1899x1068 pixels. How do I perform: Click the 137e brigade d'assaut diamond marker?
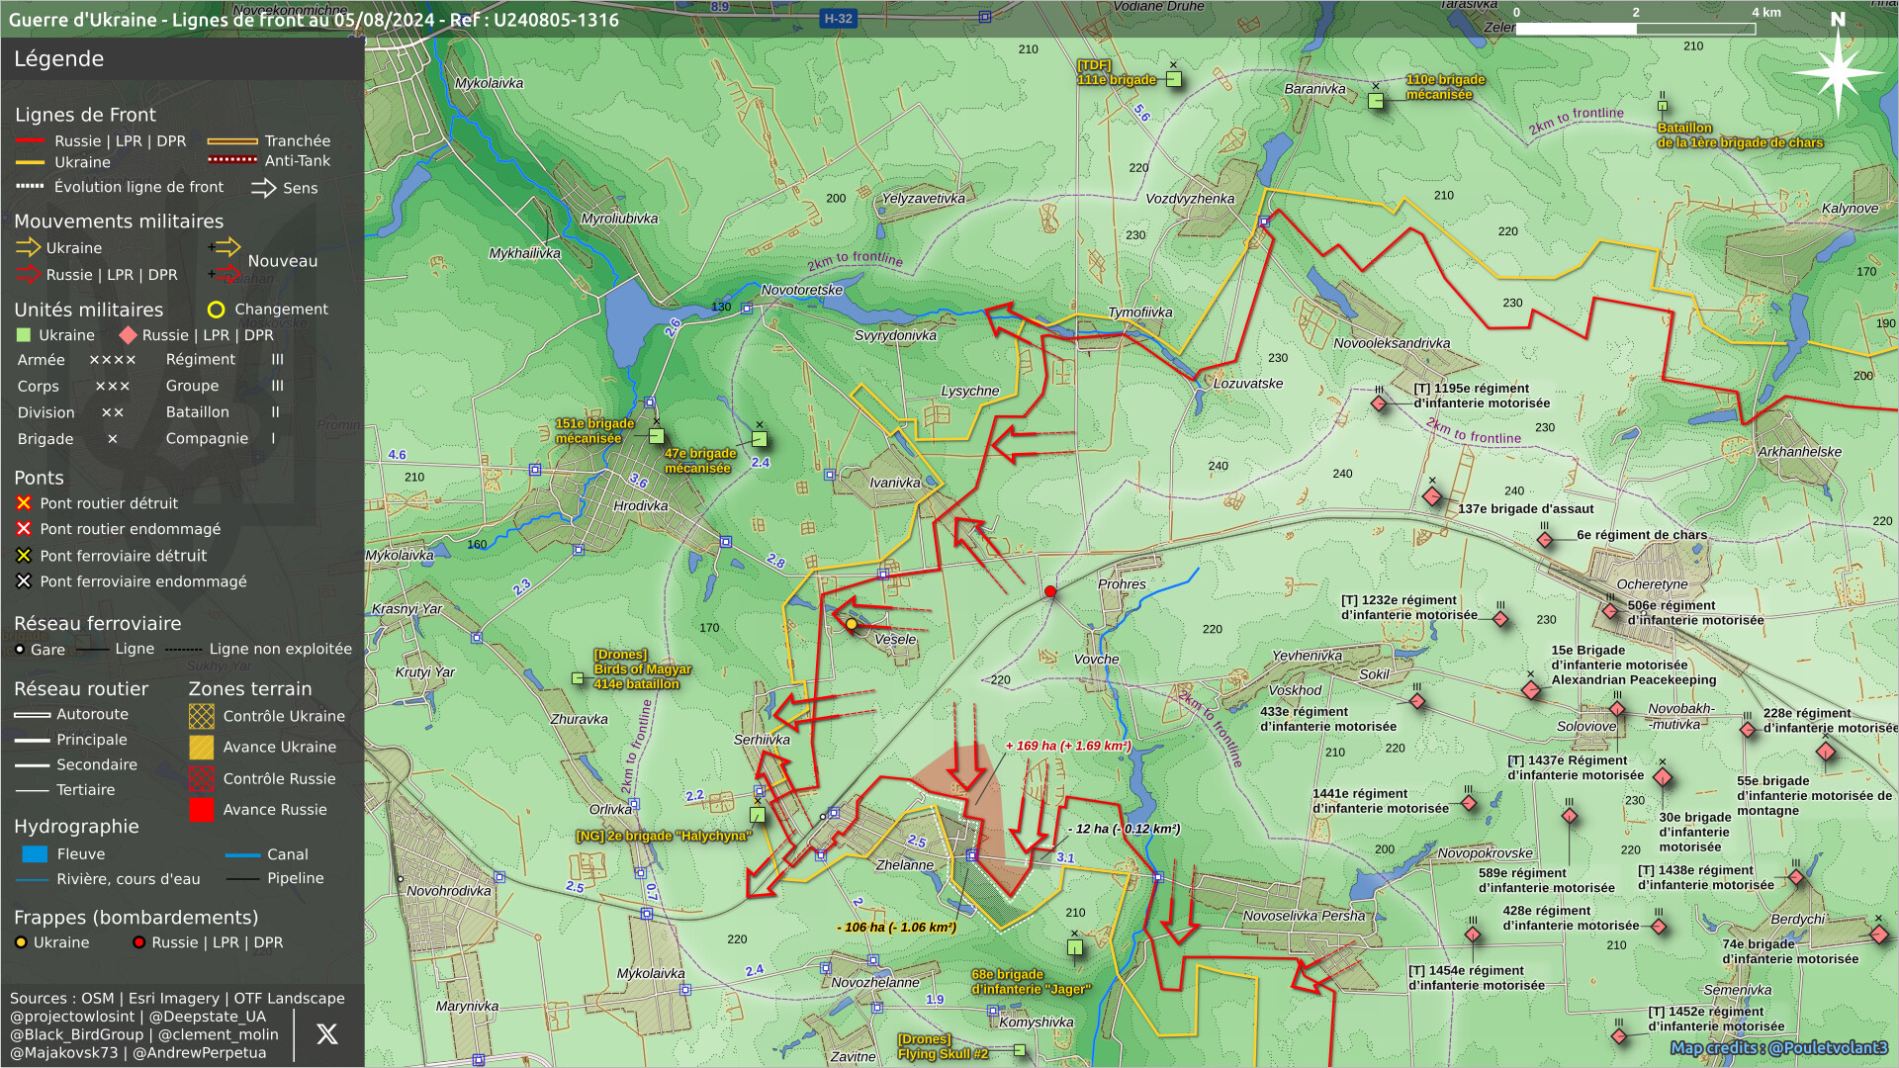tap(1431, 496)
